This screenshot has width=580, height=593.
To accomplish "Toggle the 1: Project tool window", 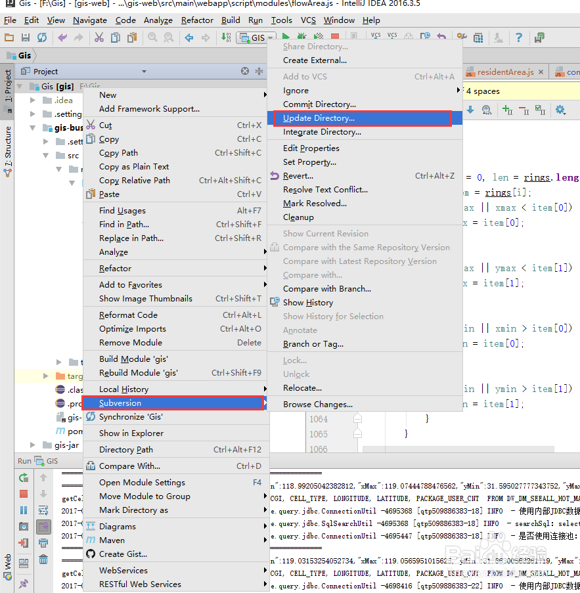I will tap(8, 91).
